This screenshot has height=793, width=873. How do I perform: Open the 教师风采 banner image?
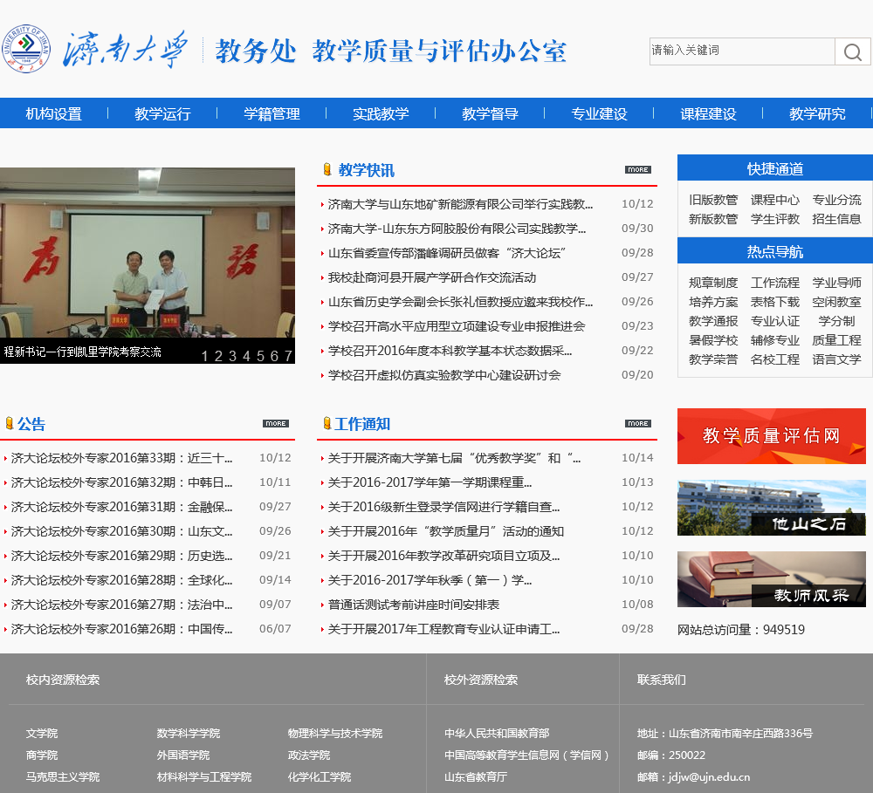(772, 579)
